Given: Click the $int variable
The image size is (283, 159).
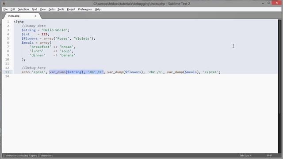Looking at the screenshot, I should 26,34.
